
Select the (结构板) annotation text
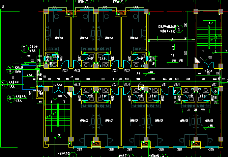tap(38, 75)
